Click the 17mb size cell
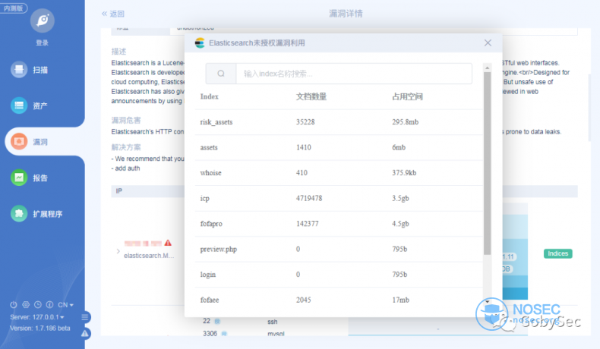Image resolution: width=600 pixels, height=349 pixels. pyautogui.click(x=401, y=300)
